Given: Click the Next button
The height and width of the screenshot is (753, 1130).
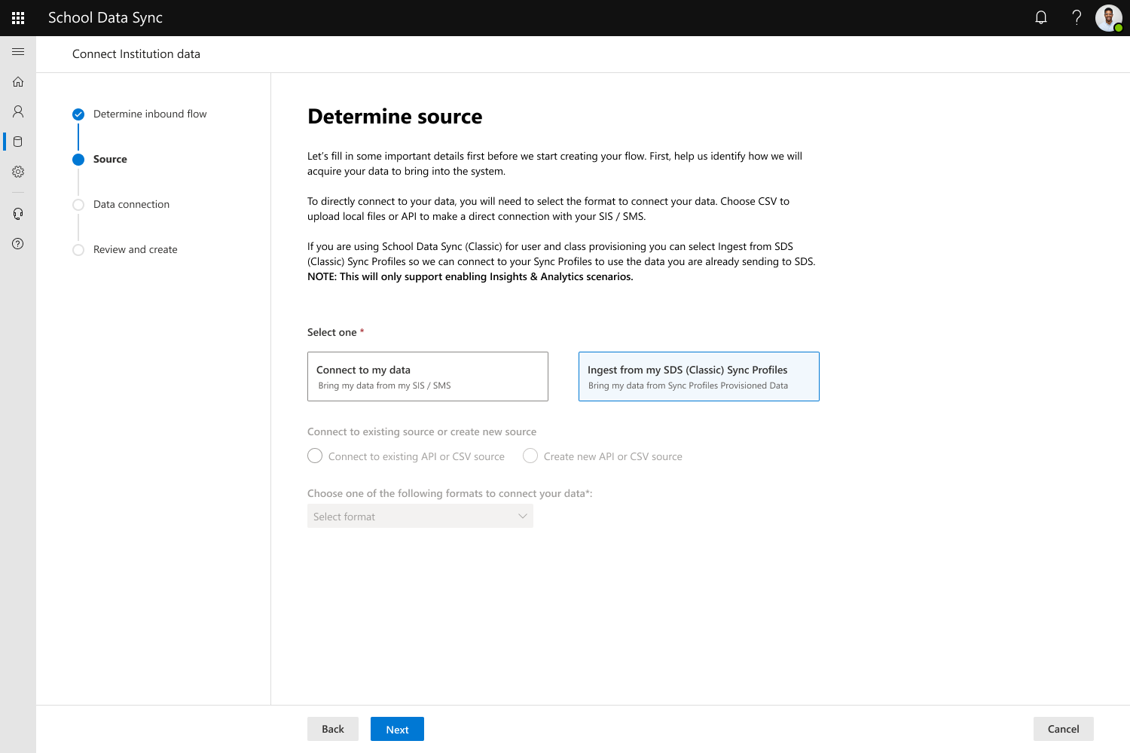Looking at the screenshot, I should [x=397, y=729].
